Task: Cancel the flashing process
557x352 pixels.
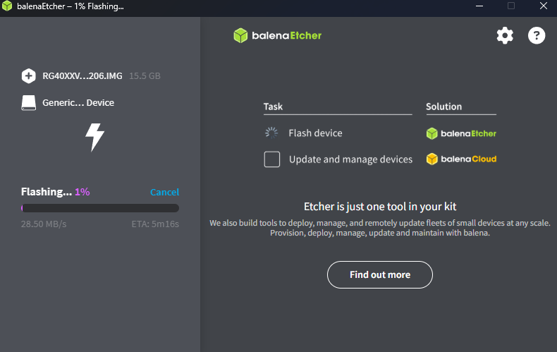Action: (164, 192)
